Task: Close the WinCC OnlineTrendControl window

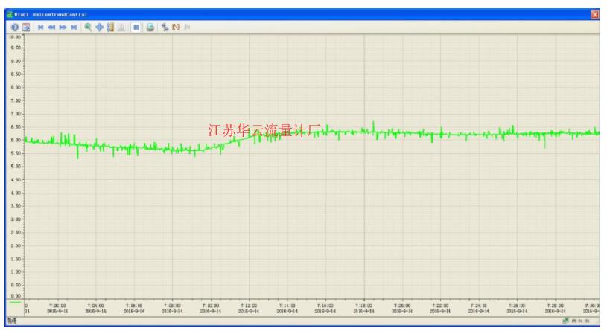Action: click(x=594, y=15)
